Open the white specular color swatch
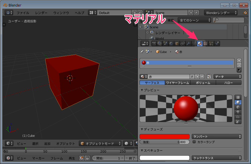The width and height of the screenshot is (251, 164). tap(164, 158)
